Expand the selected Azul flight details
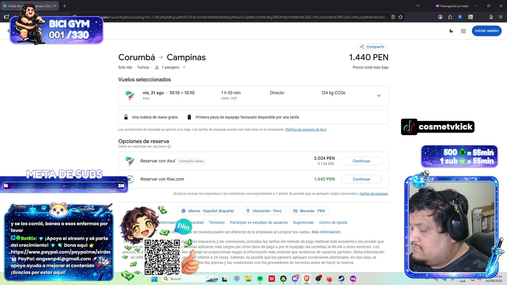The image size is (507, 285). (x=379, y=95)
